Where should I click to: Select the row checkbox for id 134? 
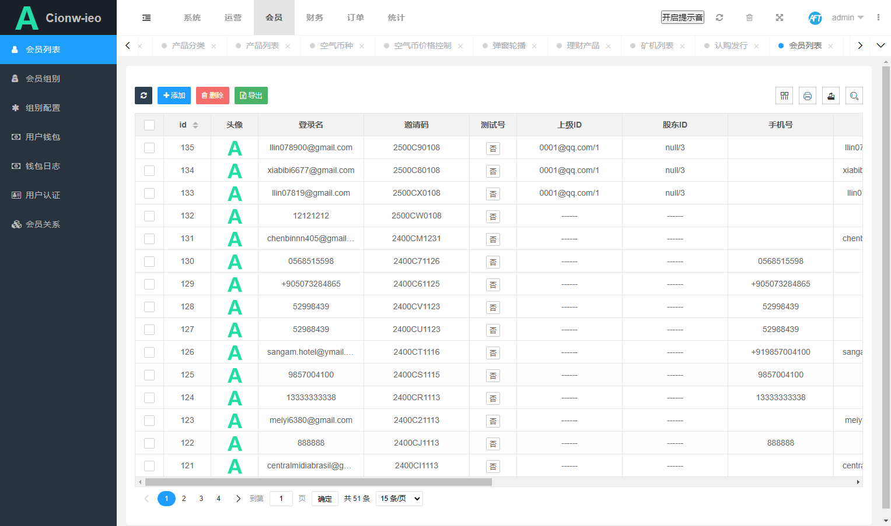[149, 171]
